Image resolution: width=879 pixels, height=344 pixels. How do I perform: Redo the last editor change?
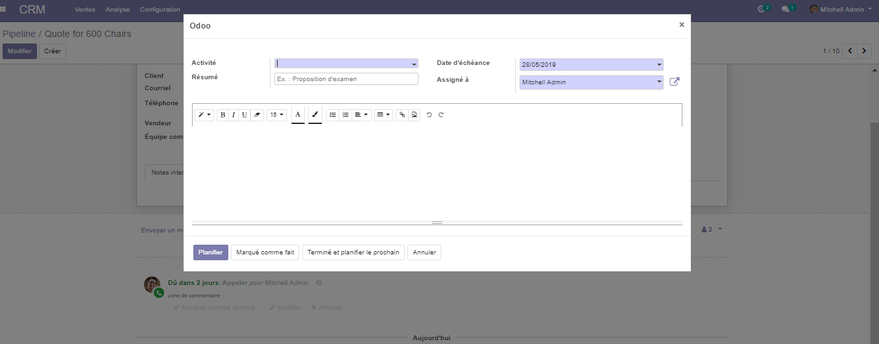coord(441,115)
